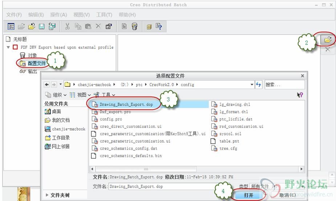Select 无标题 root tree item
Image resolution: width=336 pixels, height=201 pixels.
(x=20, y=39)
